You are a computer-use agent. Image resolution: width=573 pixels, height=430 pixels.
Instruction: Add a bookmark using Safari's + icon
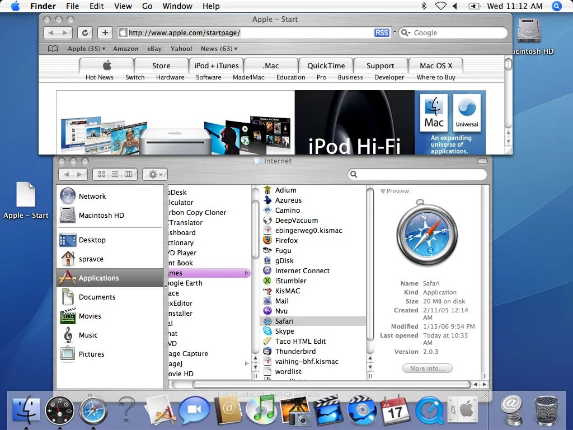pyautogui.click(x=105, y=32)
